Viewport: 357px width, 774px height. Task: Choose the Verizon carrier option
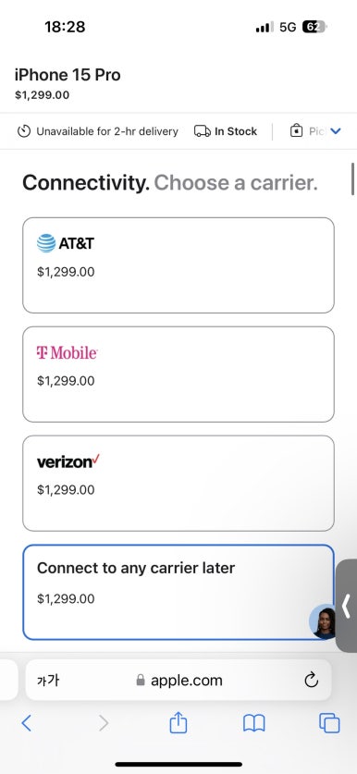[178, 484]
